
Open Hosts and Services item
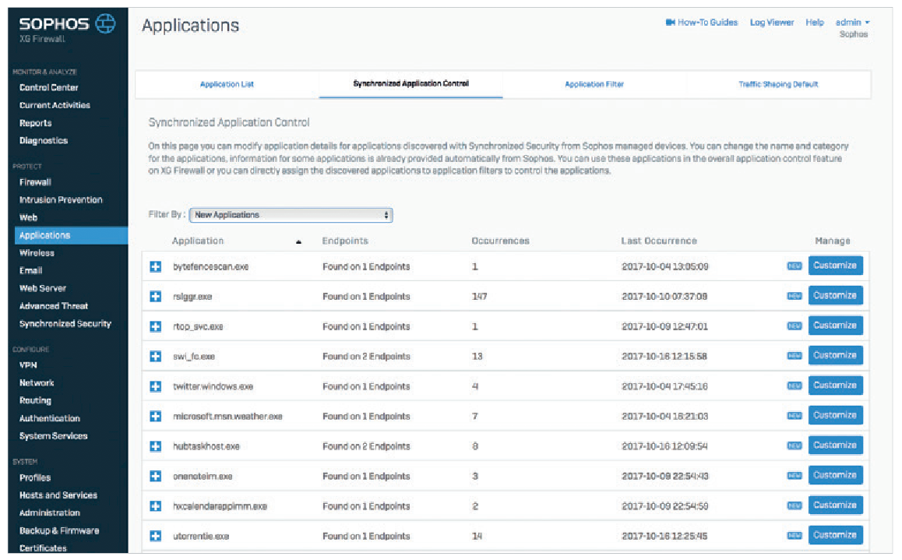click(x=58, y=495)
